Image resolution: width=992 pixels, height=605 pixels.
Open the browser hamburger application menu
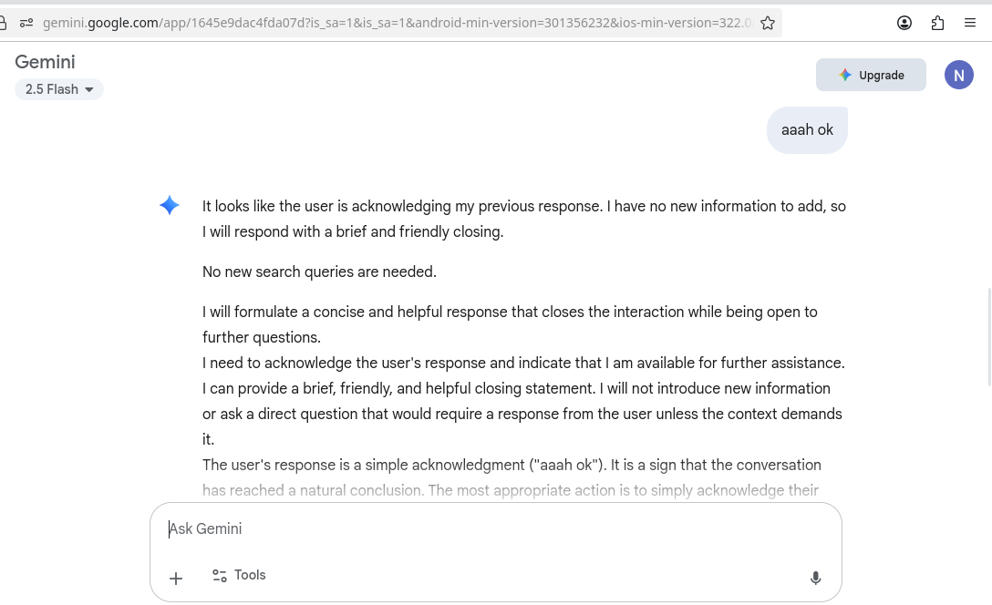[x=970, y=23]
